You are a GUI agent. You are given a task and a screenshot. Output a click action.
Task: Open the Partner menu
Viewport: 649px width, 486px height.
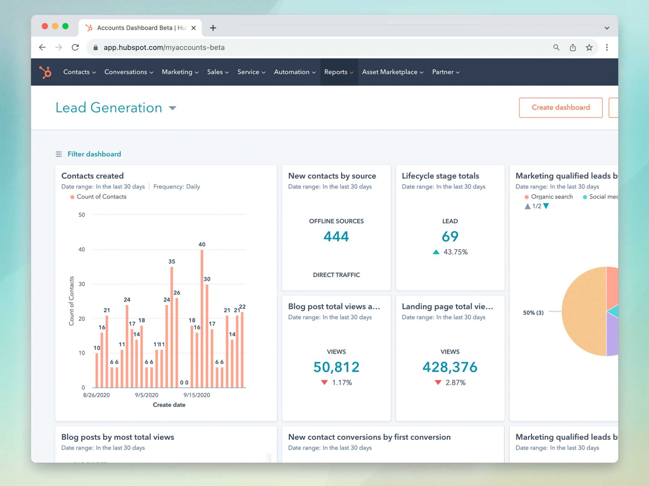pos(446,72)
